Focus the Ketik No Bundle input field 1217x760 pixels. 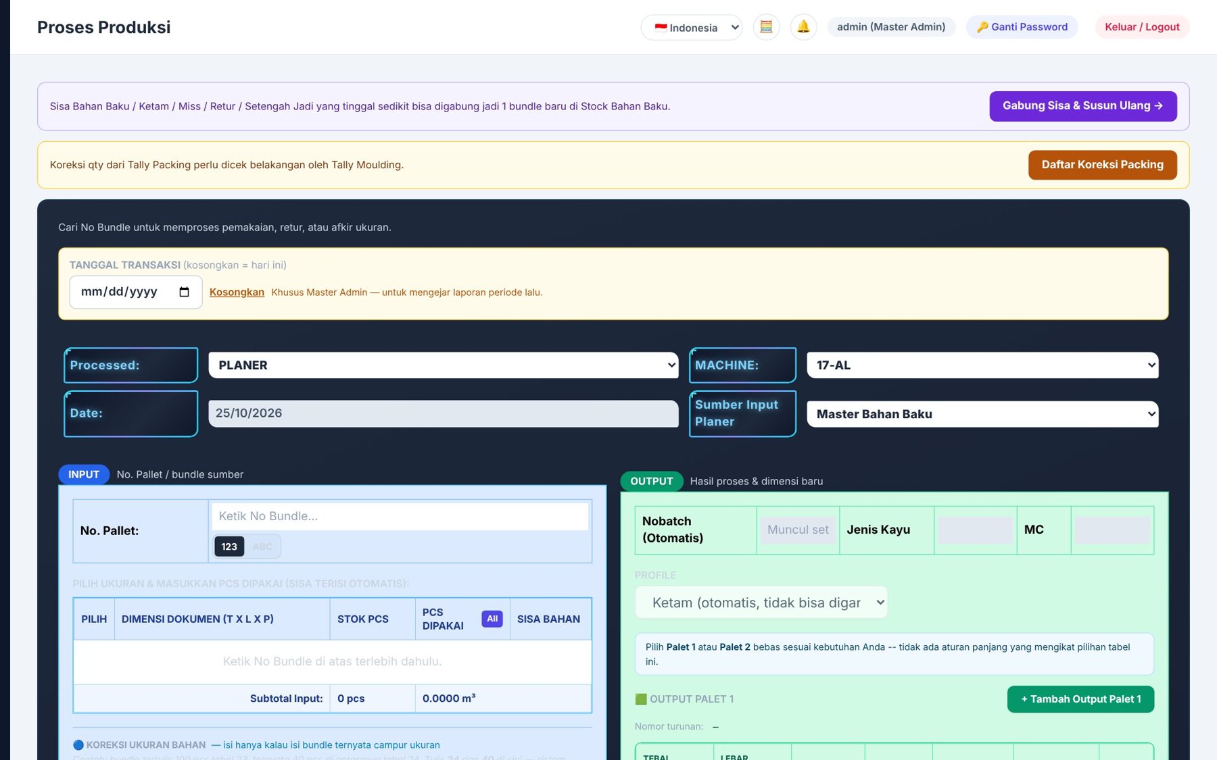coord(400,516)
